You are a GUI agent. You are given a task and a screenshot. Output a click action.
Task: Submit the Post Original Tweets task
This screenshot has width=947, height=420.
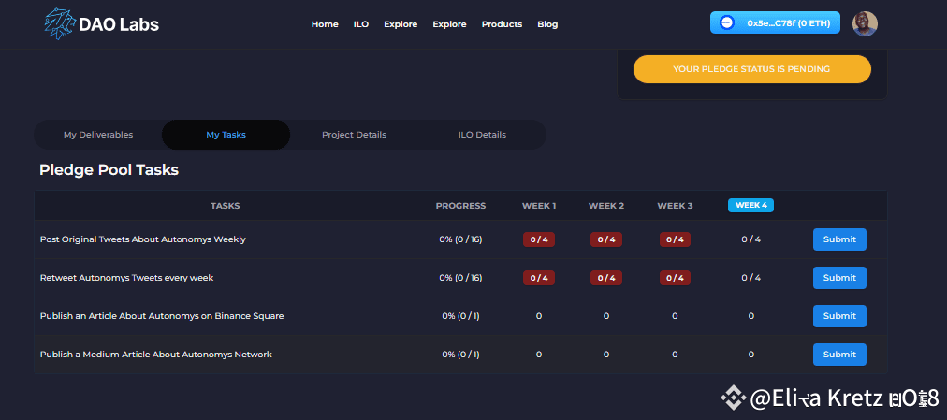839,239
